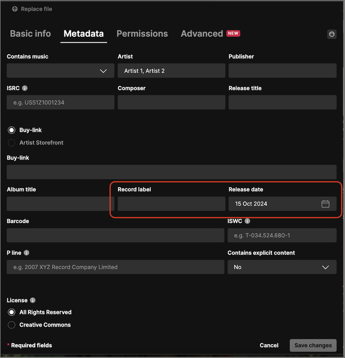
Task: Click the ISWC info icon
Action: pos(247,221)
